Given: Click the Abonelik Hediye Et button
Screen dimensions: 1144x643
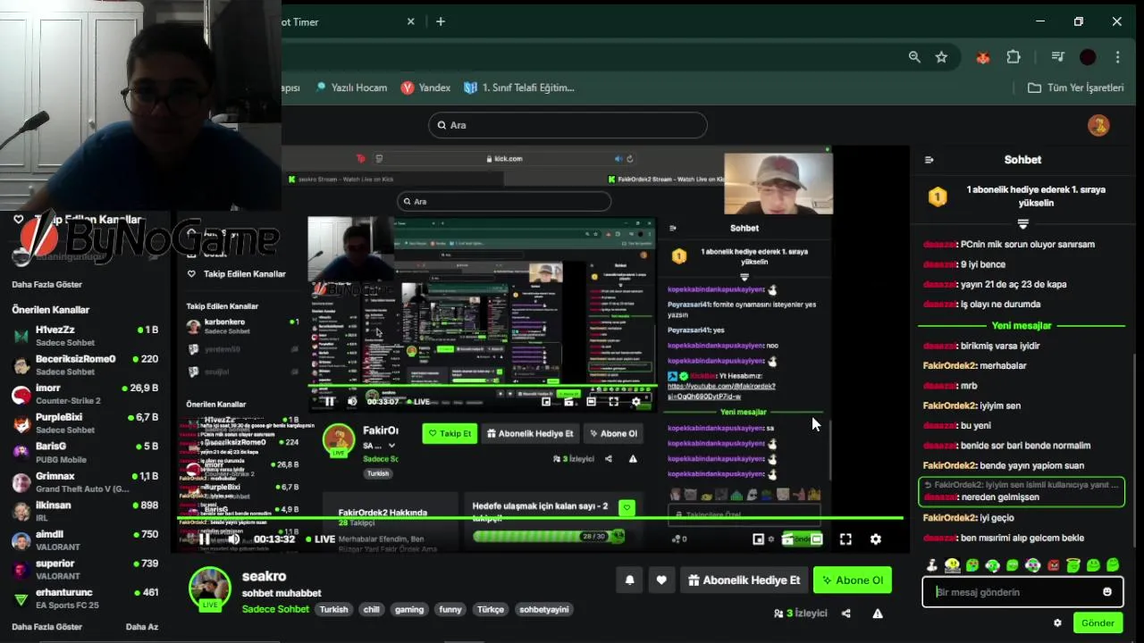Looking at the screenshot, I should [744, 580].
